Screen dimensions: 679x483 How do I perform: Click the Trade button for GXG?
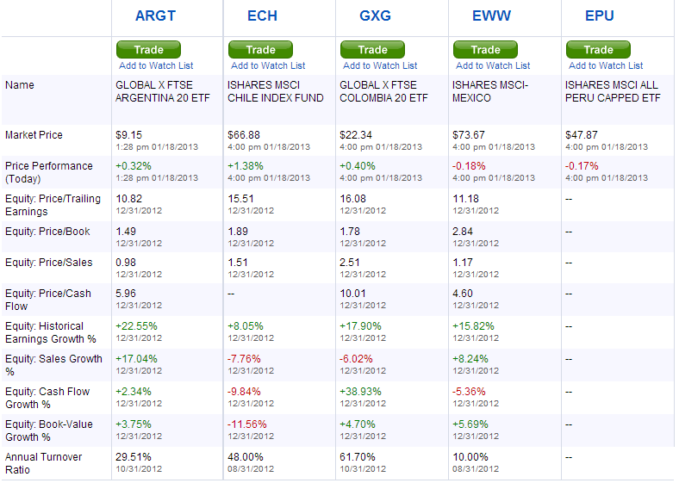tap(373, 50)
